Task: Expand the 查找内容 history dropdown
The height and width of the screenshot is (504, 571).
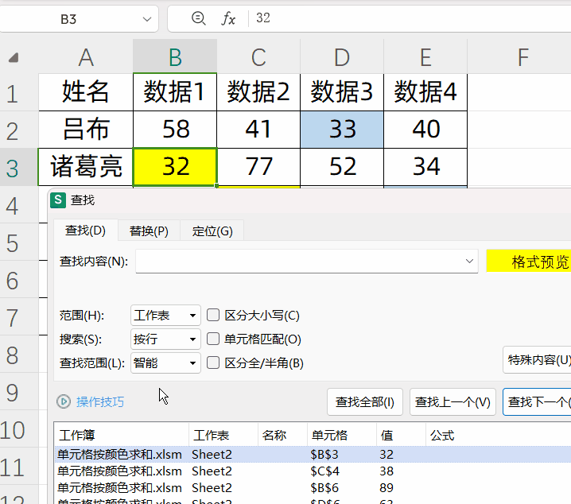Action: pos(469,261)
